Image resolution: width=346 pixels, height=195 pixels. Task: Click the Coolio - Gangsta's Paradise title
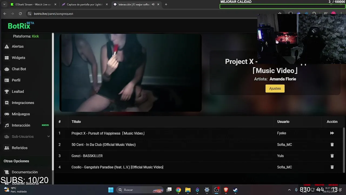[x=117, y=167]
